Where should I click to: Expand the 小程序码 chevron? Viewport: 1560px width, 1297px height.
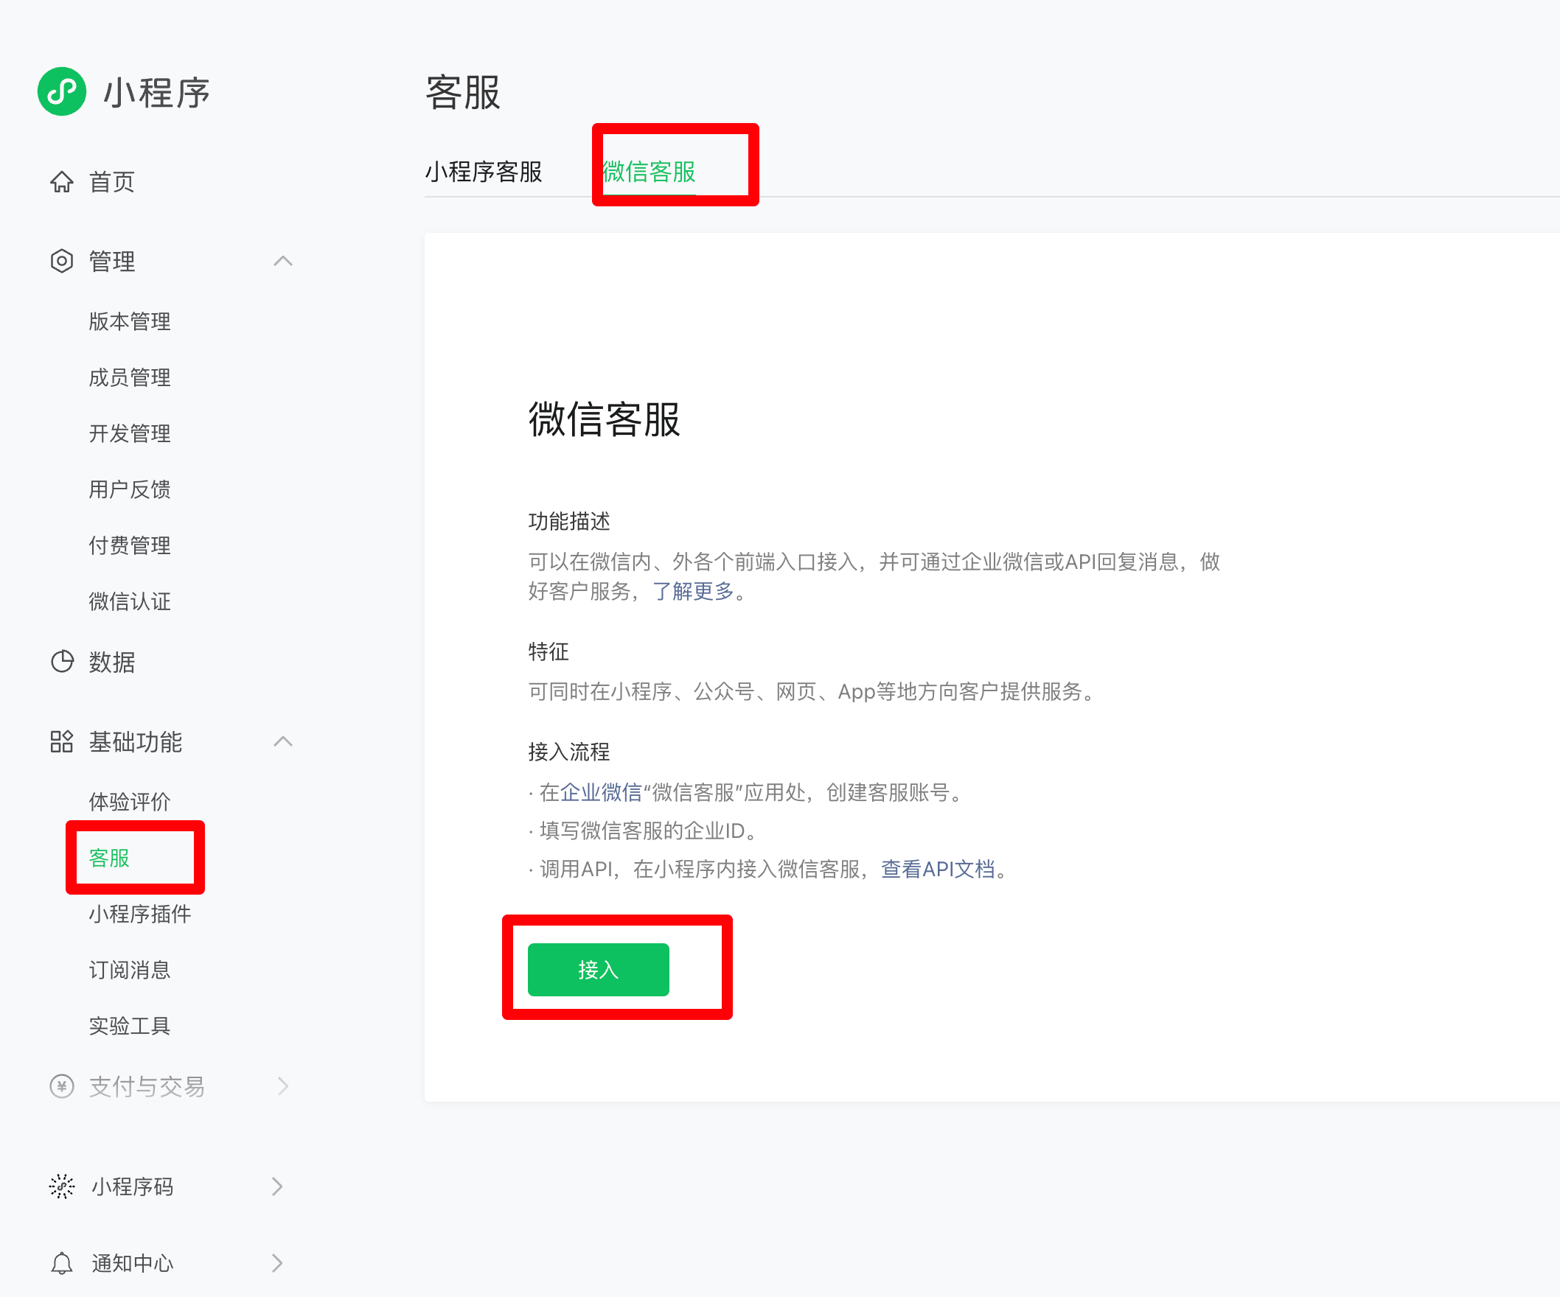coord(277,1186)
